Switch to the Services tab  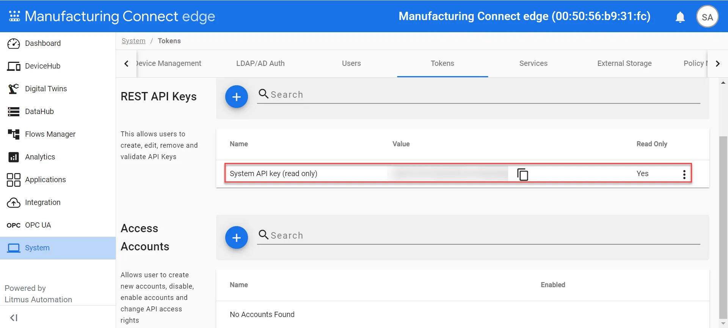click(533, 63)
